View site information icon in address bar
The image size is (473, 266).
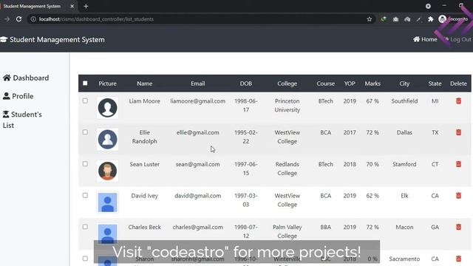pos(33,19)
